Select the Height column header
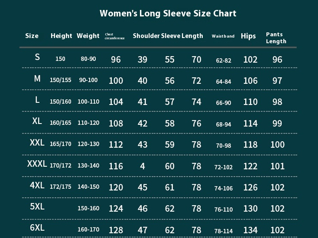The height and width of the screenshot is (238, 318). pyautogui.click(x=61, y=36)
